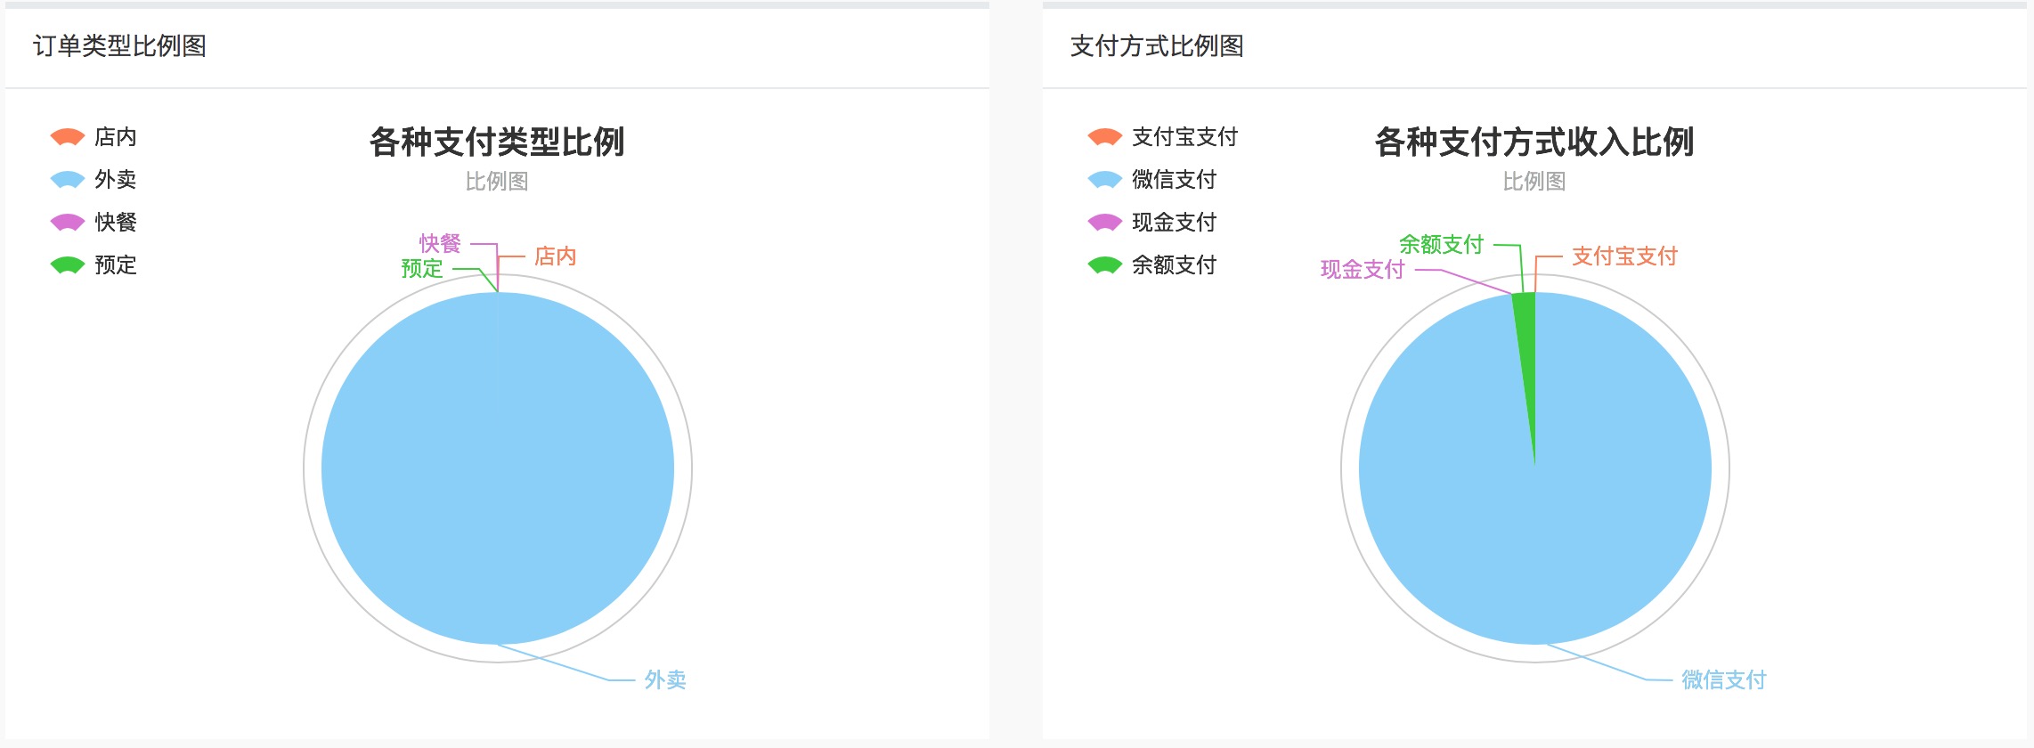Viewport: 2034px width, 748px height.
Task: Click the orange 支付宝支付 legend icon
Action: coord(1104,136)
